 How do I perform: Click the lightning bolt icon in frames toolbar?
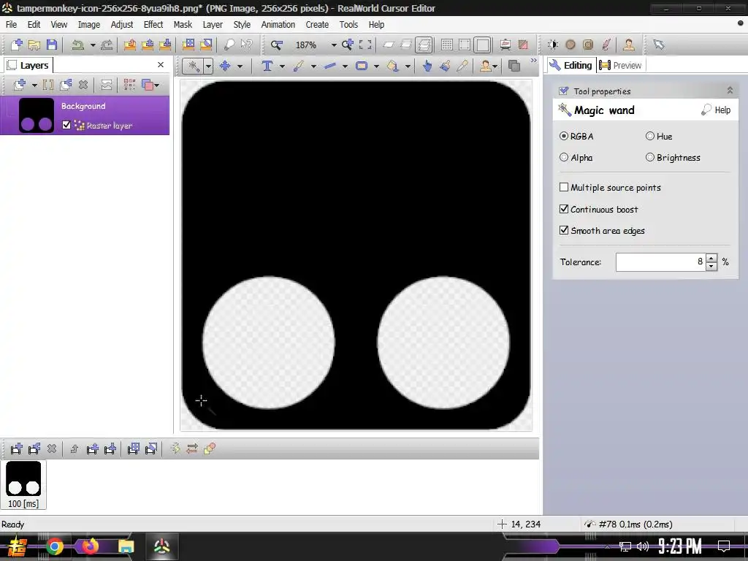(175, 449)
